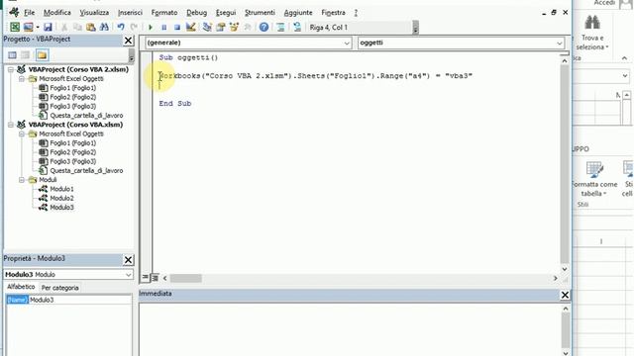Select Foglio1 under Corso VBA 2.xlsm
Image resolution: width=634 pixels, height=356 pixels.
72,88
